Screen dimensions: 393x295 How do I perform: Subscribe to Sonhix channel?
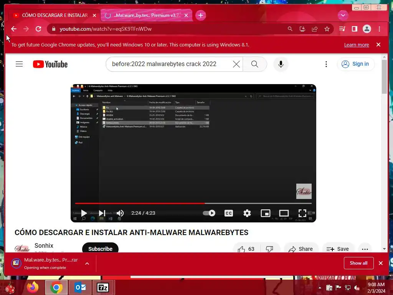click(x=100, y=249)
